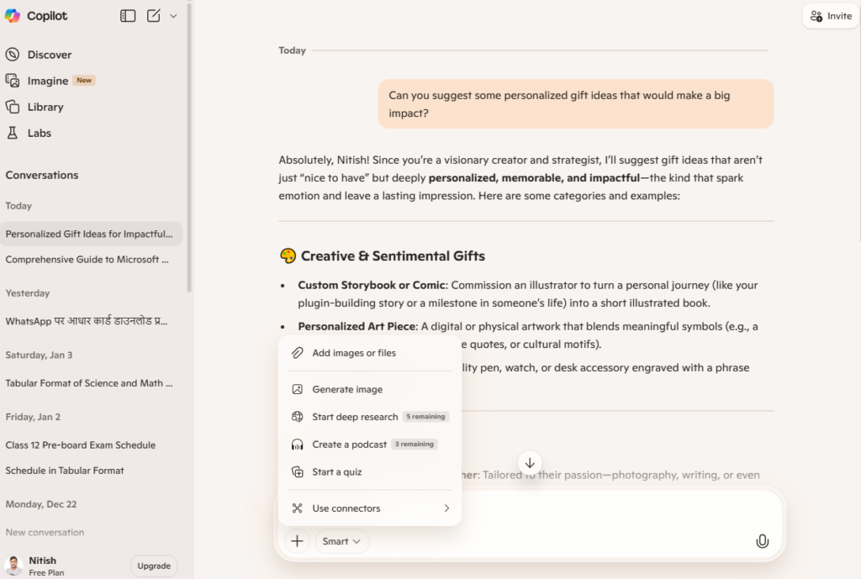The height and width of the screenshot is (579, 861).
Task: Click the Copilot logo icon
Action: pos(13,16)
